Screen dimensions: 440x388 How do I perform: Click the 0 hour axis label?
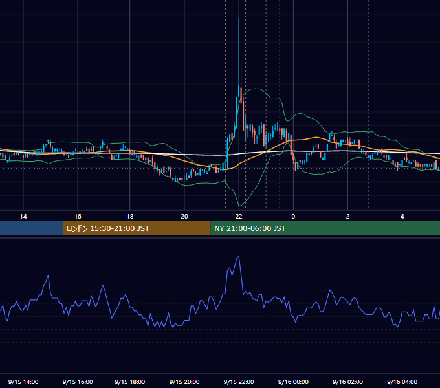pos(293,217)
